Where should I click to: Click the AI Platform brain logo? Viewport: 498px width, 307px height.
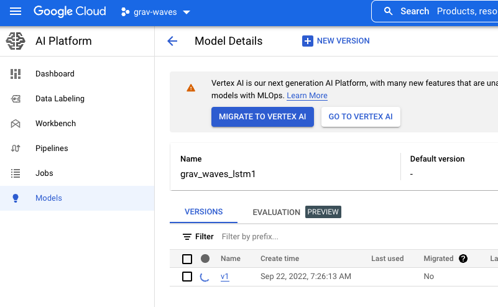click(x=16, y=41)
